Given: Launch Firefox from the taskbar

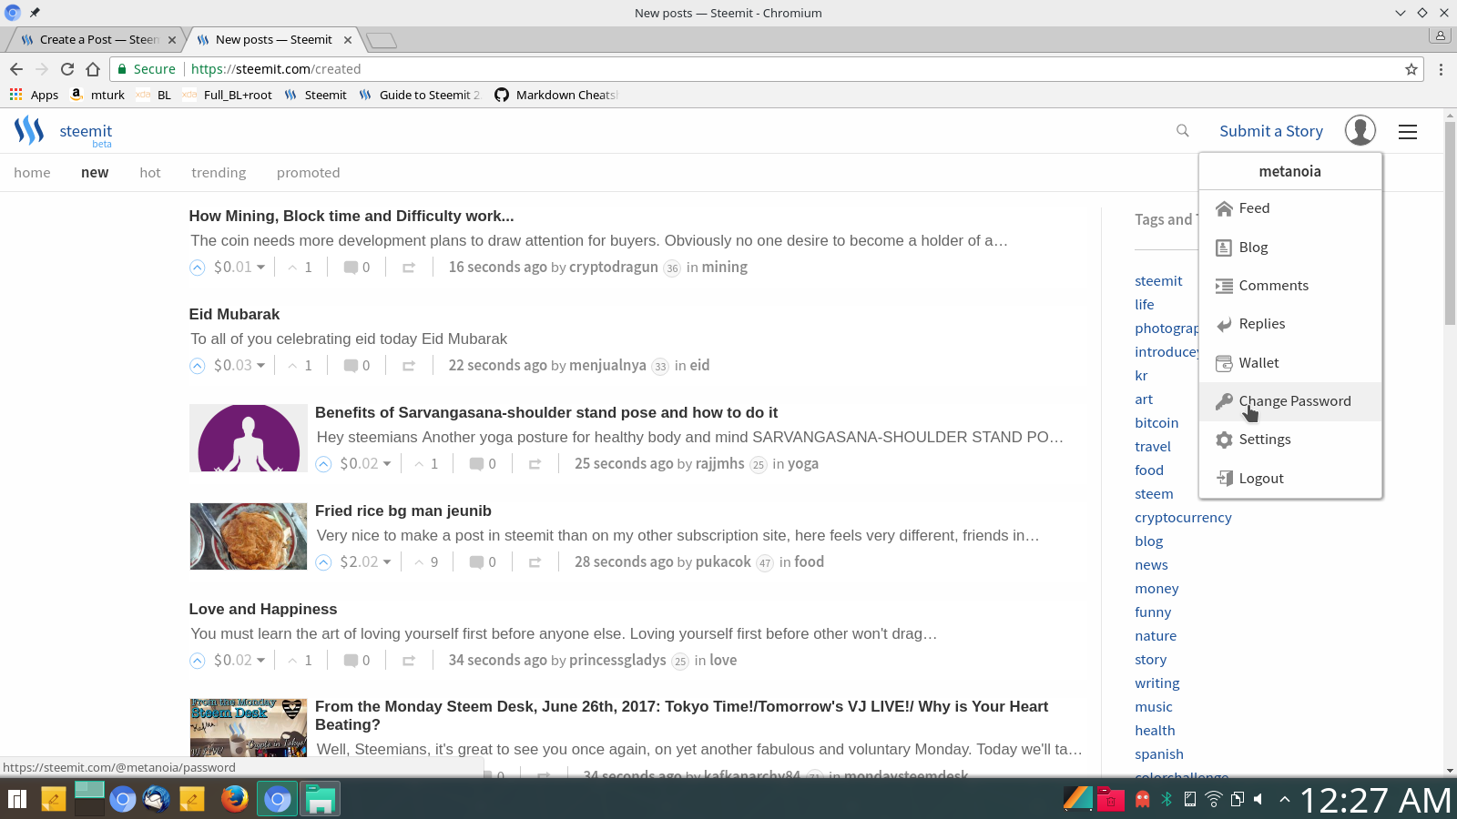Looking at the screenshot, I should tap(235, 799).
